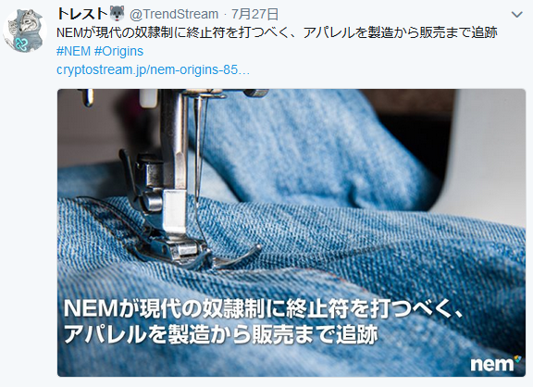This screenshot has width=533, height=387.
Task: Open the トレスト profile avatar
Action: point(24,31)
